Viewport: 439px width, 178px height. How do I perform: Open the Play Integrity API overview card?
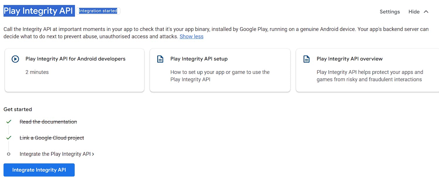(x=367, y=70)
